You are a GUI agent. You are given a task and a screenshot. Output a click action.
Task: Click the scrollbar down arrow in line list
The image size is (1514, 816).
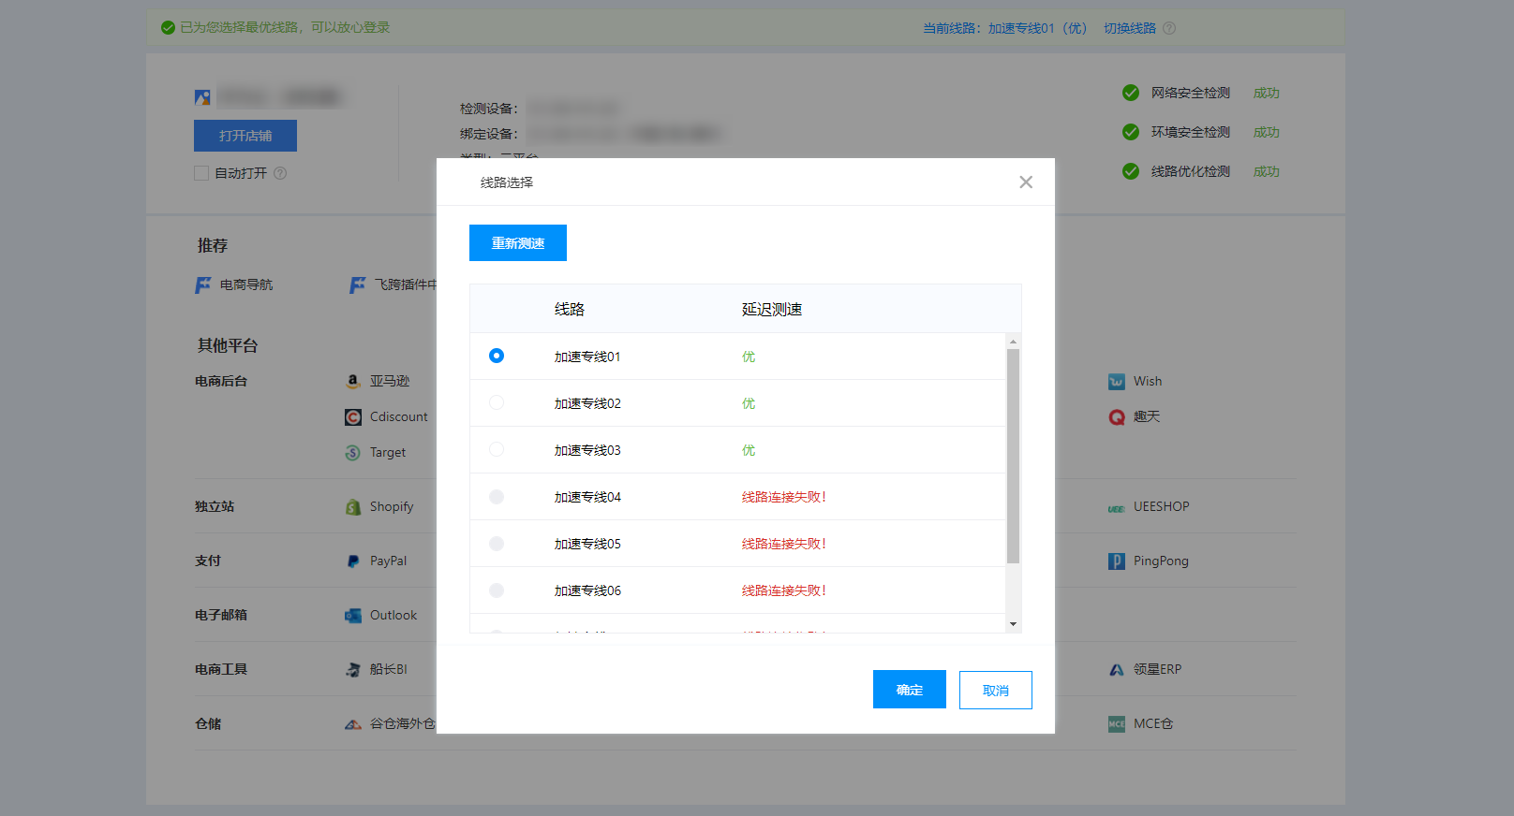point(1013,624)
